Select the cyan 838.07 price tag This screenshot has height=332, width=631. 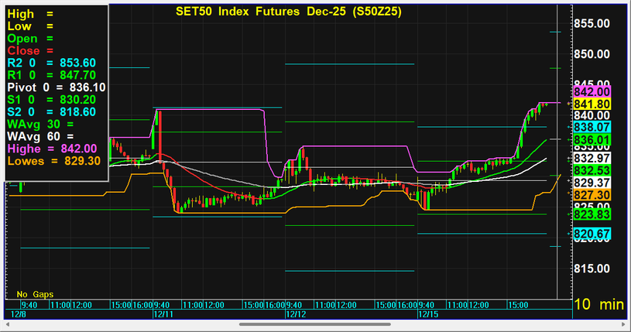593,126
